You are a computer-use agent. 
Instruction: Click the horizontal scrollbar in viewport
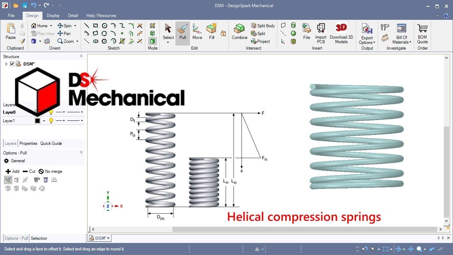click(x=305, y=229)
